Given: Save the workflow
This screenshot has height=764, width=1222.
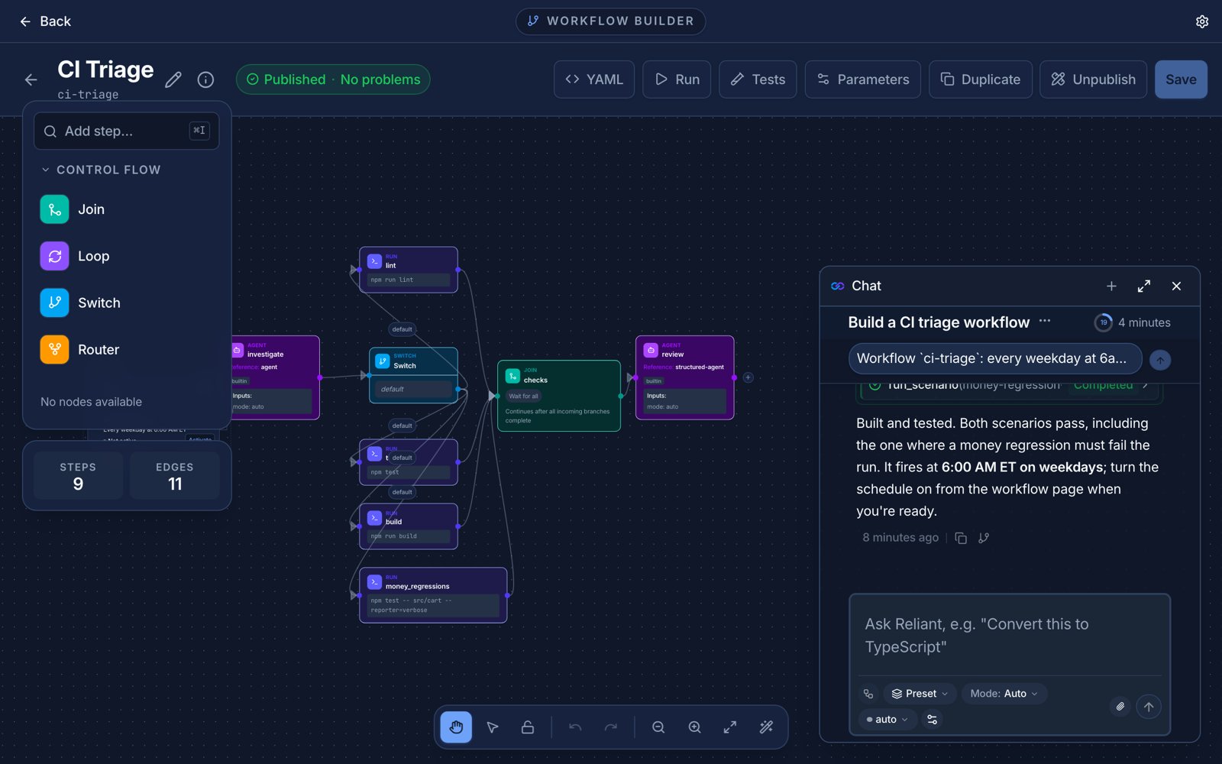Looking at the screenshot, I should [1181, 79].
